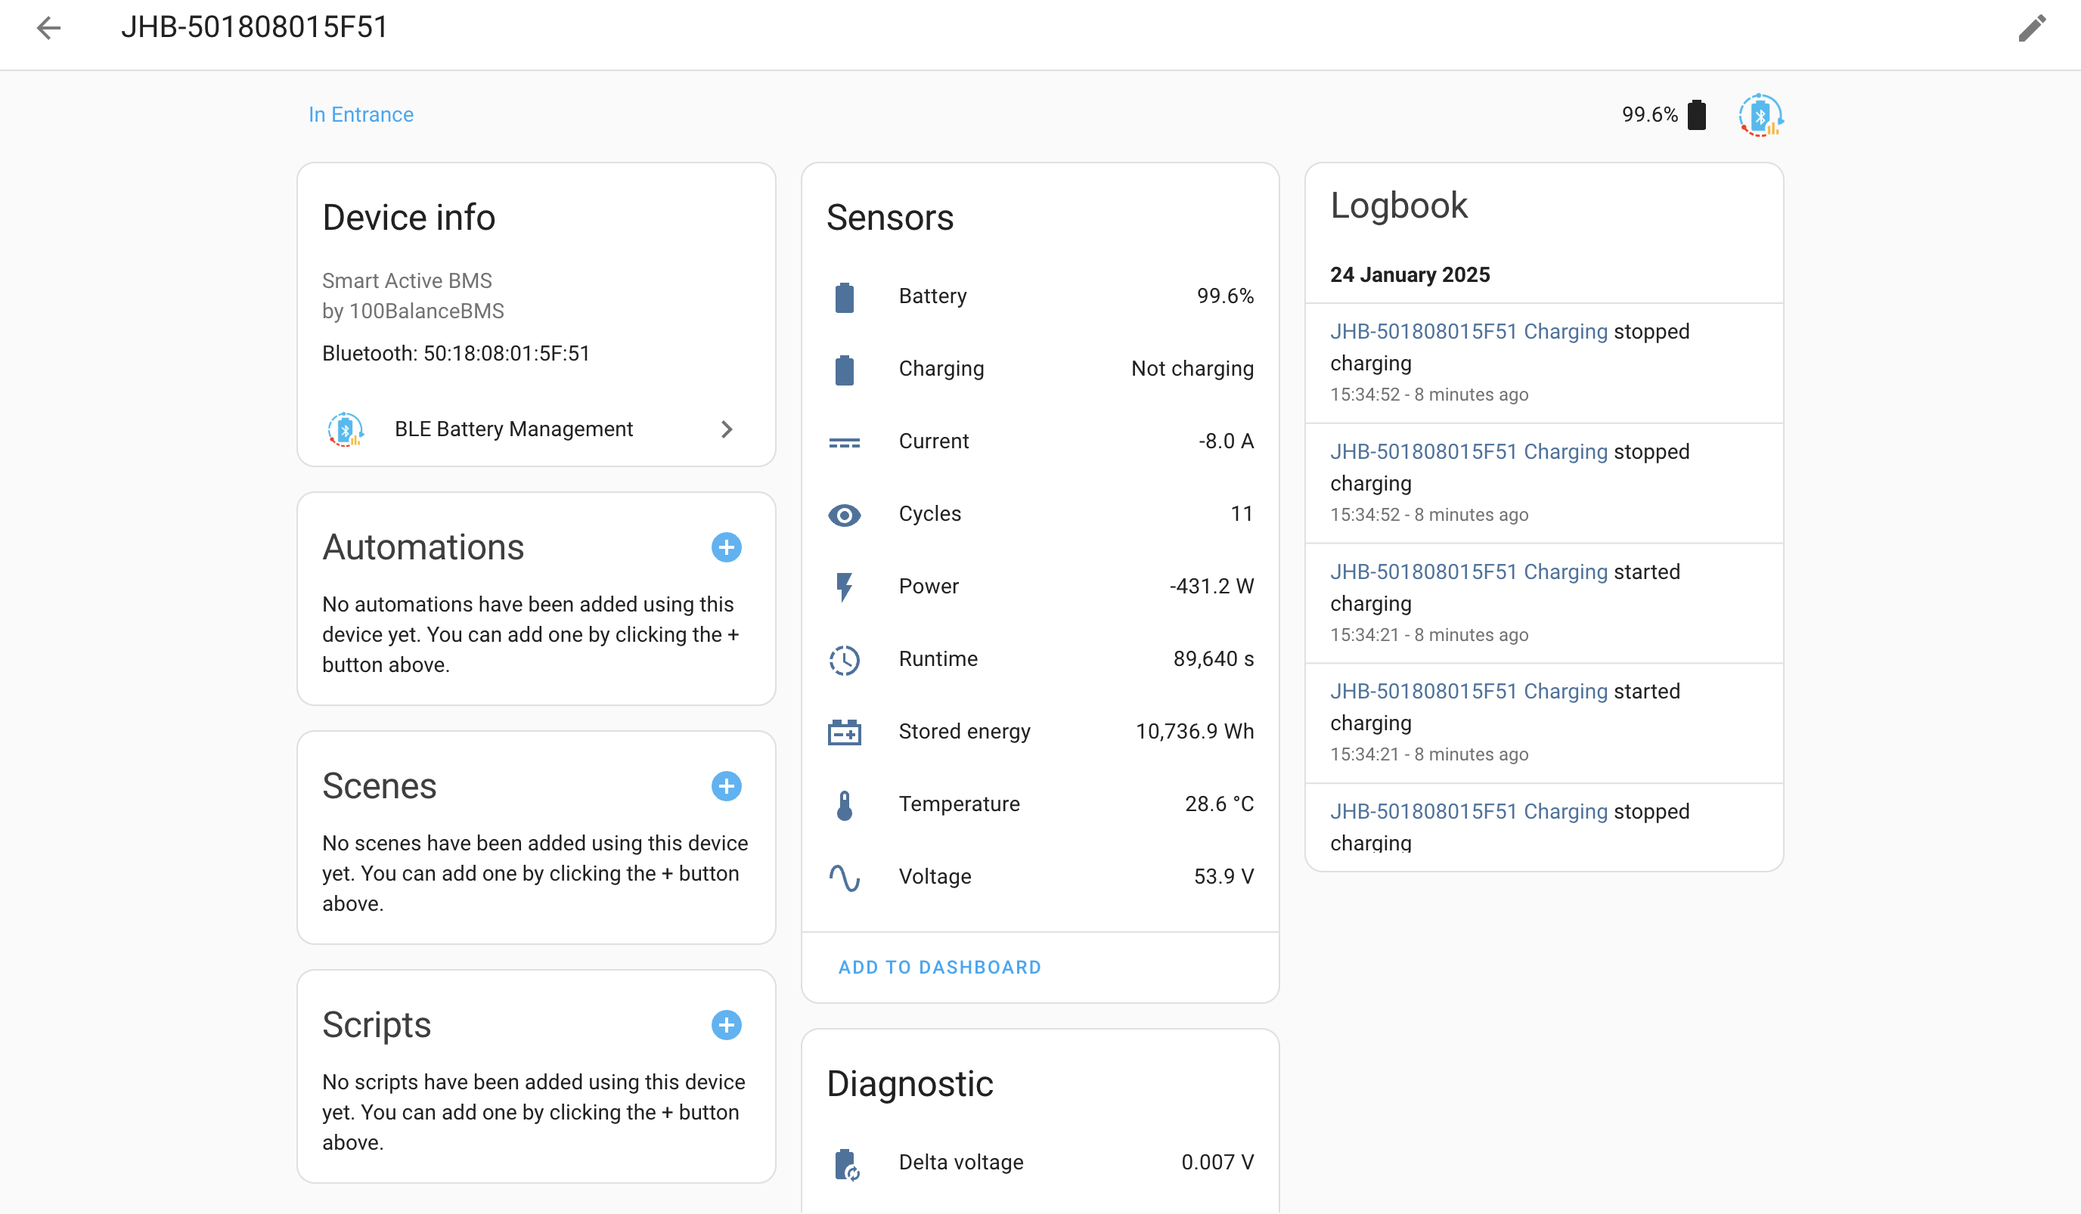This screenshot has width=2081, height=1214.
Task: Add a new automation with the plus button
Action: coord(726,547)
